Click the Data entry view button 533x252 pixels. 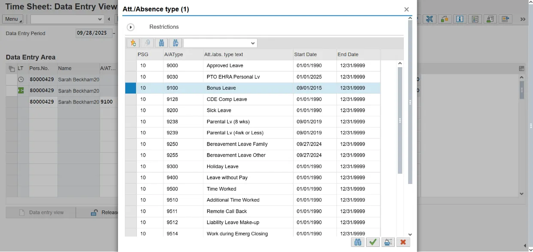[41, 213]
